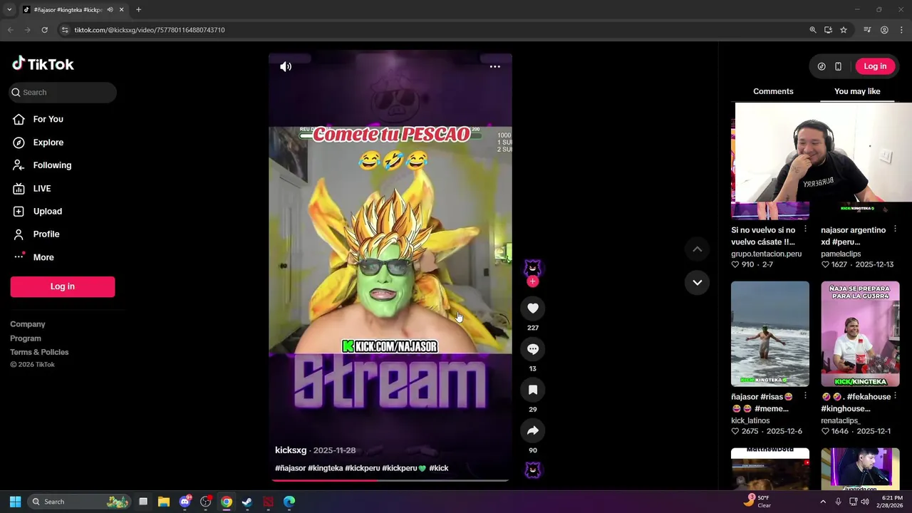Click the Chrome zoom magnifier icon

click(x=813, y=30)
